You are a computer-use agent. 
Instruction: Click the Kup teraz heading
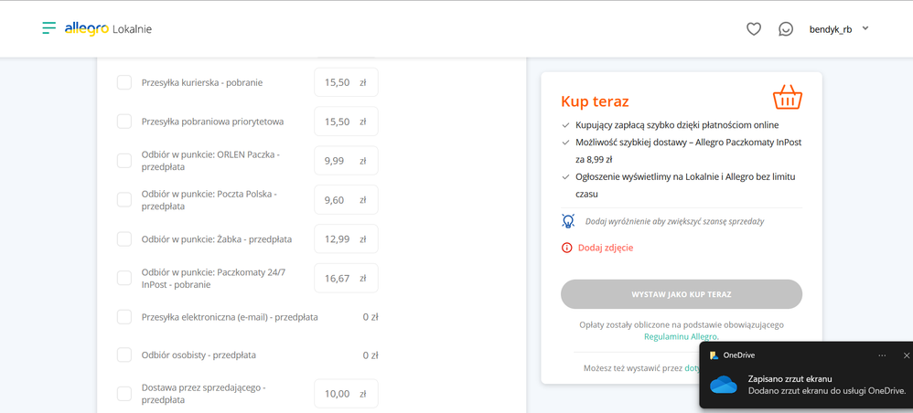(x=595, y=101)
